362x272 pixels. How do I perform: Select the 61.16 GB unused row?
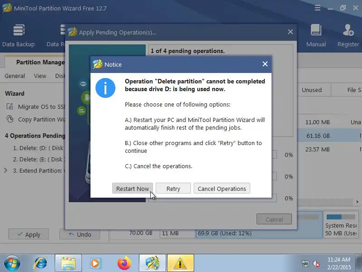coord(329,136)
